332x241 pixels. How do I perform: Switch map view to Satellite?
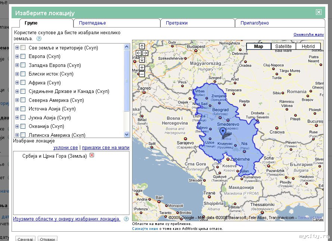point(283,46)
